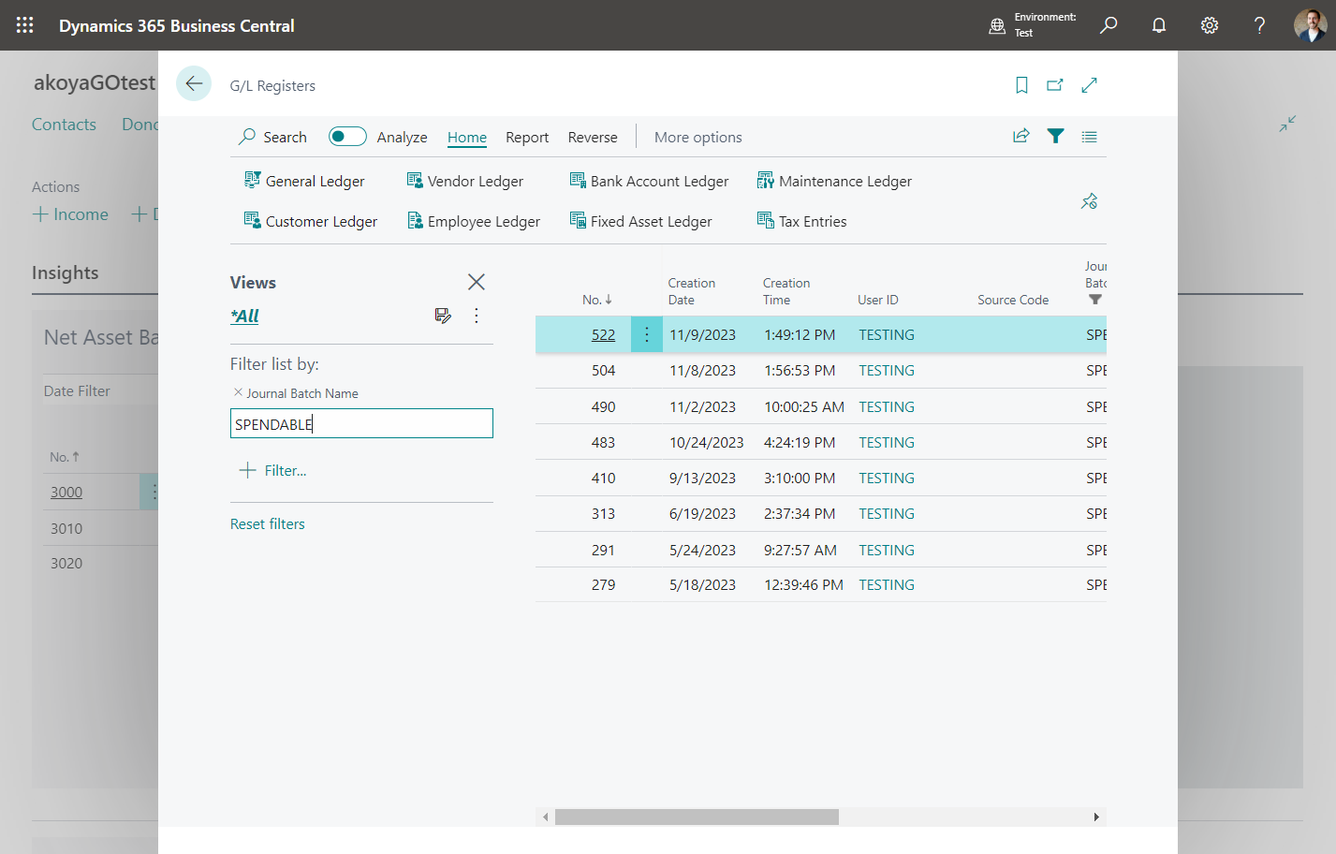1336x854 pixels.
Task: Select the 10/24/2023 creation date cell
Action: pos(707,442)
